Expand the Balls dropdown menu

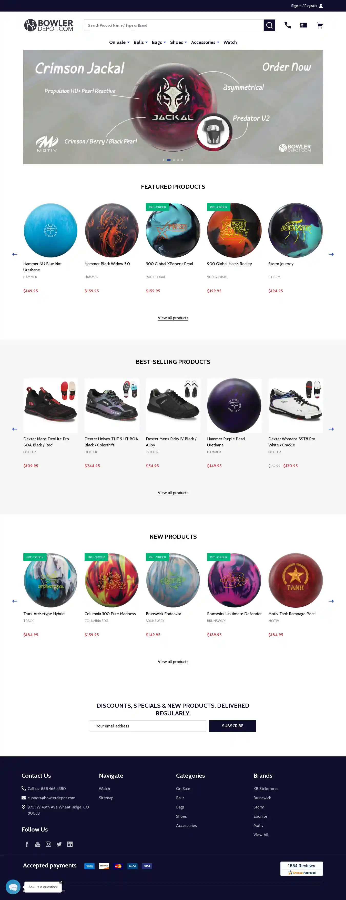[141, 42]
